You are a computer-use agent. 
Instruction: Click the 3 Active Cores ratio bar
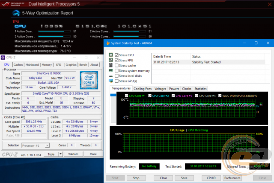coord(54,37)
